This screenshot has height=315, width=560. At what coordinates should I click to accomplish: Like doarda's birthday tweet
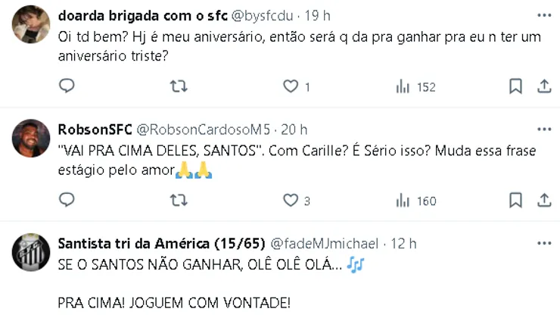click(x=291, y=86)
